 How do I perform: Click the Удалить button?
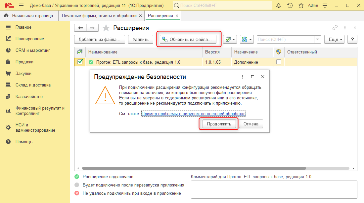click(x=140, y=39)
